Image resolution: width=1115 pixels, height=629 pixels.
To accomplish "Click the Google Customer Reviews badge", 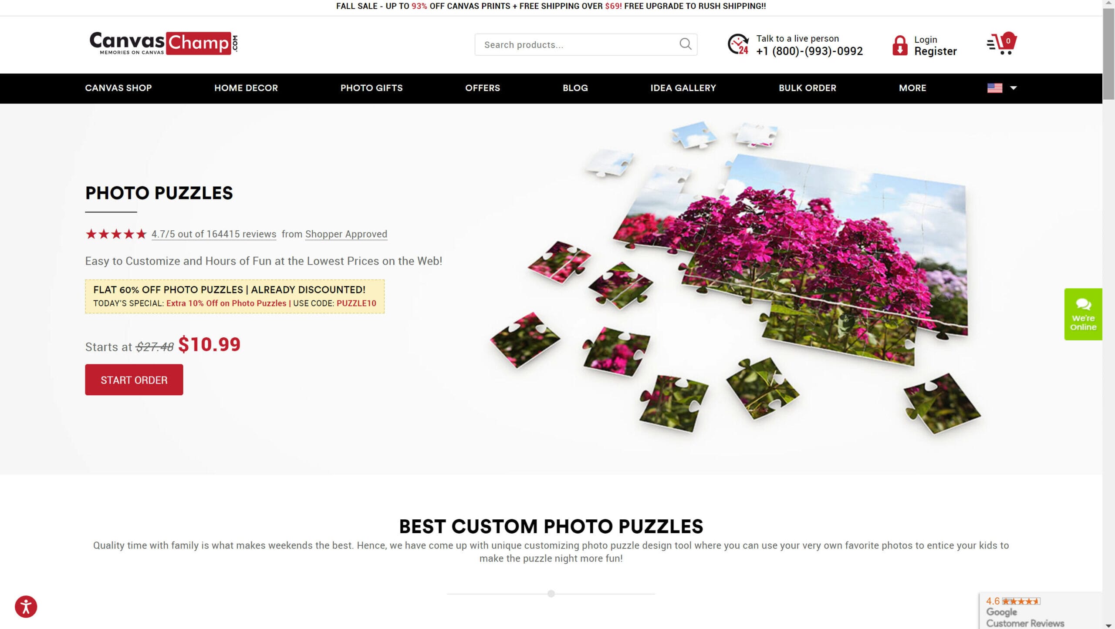I will click(x=1041, y=611).
